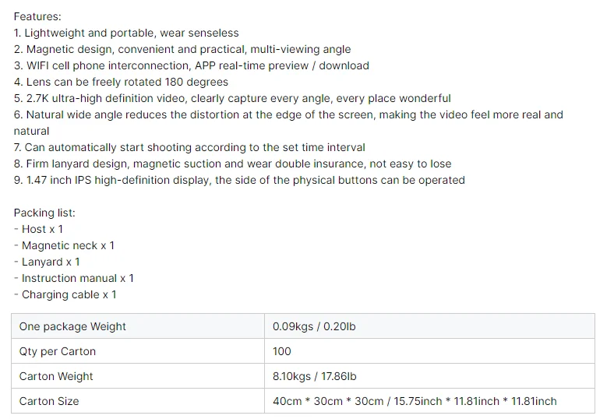Click the "Lanyard x 1" packing item
Viewport: 614px width, 419px height.
pyautogui.click(x=48, y=262)
